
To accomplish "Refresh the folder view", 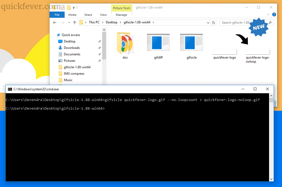I will [x=214, y=23].
